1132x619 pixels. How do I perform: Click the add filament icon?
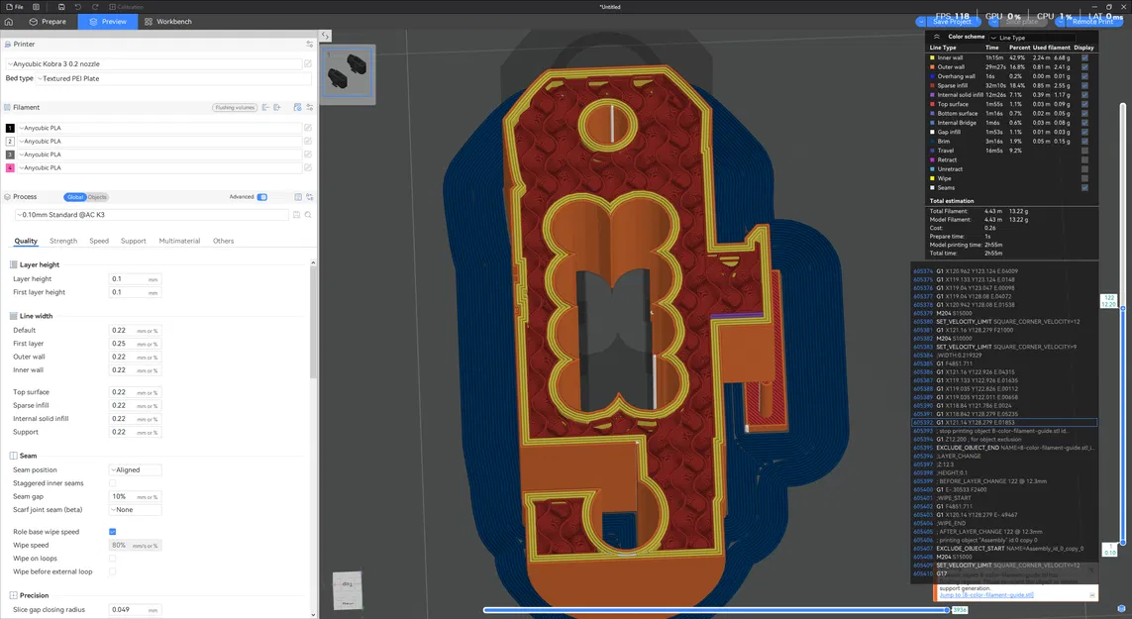pos(276,107)
